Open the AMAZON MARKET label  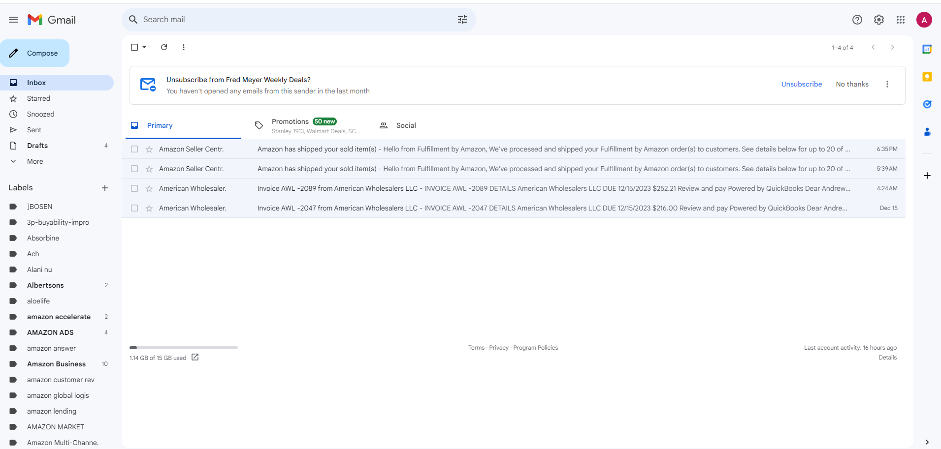(x=57, y=427)
